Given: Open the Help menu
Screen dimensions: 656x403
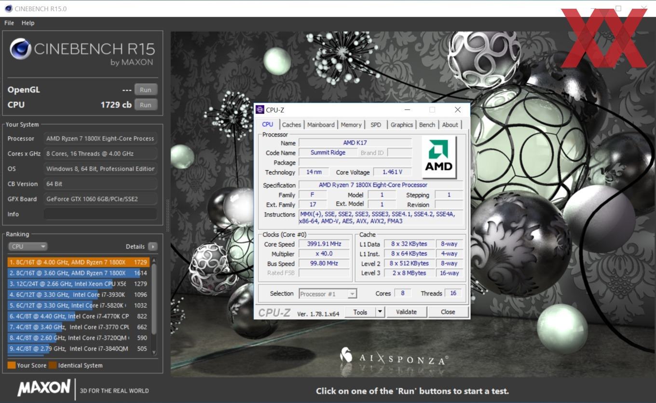Looking at the screenshot, I should 28,23.
